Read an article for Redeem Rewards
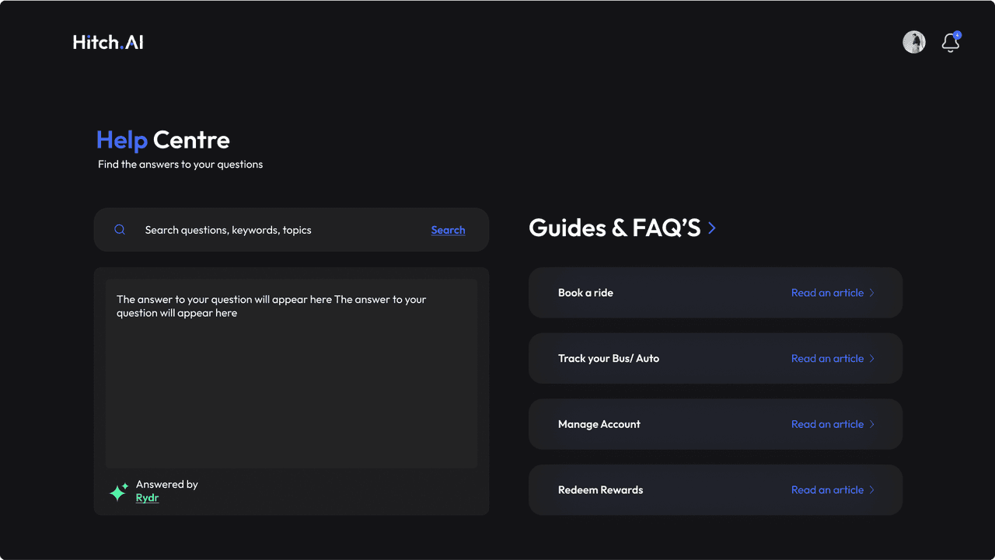 click(827, 490)
